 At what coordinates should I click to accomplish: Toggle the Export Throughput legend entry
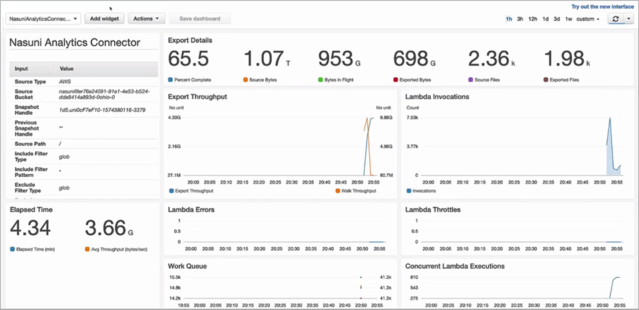191,191
